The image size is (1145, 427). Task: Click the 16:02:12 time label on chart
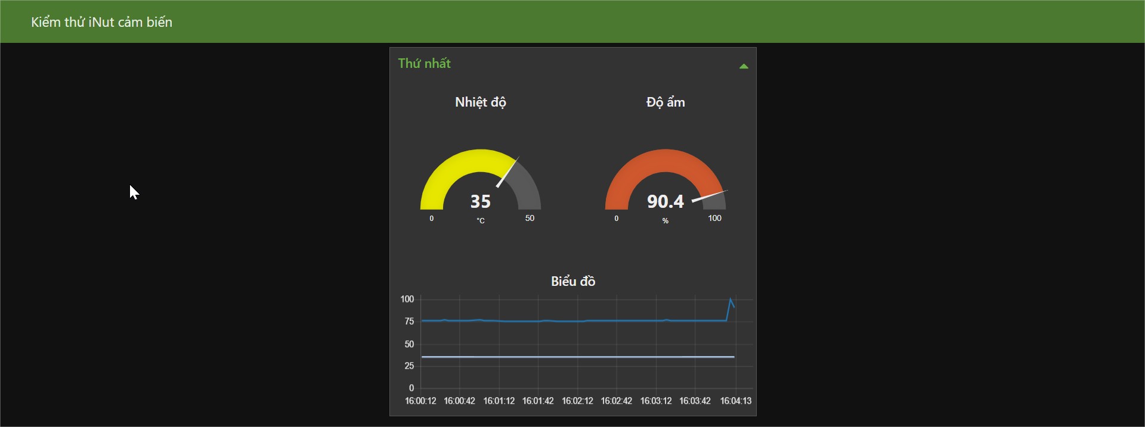coord(577,401)
